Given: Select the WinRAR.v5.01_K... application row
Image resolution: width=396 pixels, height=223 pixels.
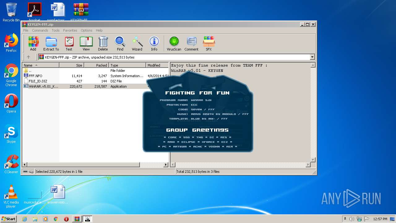Looking at the screenshot, I should click(x=96, y=86).
